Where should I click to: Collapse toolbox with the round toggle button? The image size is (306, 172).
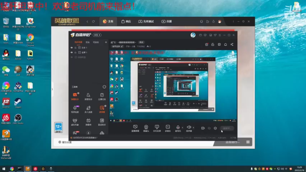[104, 87]
